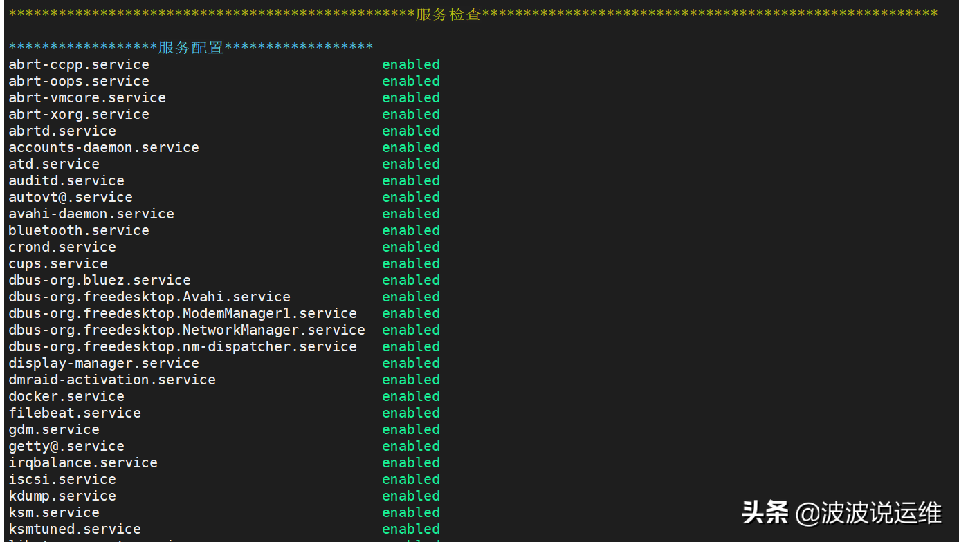Viewport: 959px width, 542px height.
Task: Click the 服务配置 section heading
Action: point(191,48)
